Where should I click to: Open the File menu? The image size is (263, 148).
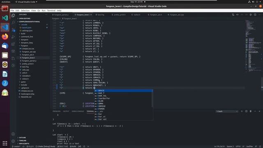(12, 10)
